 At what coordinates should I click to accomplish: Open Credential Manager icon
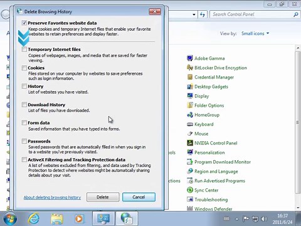point(190,77)
